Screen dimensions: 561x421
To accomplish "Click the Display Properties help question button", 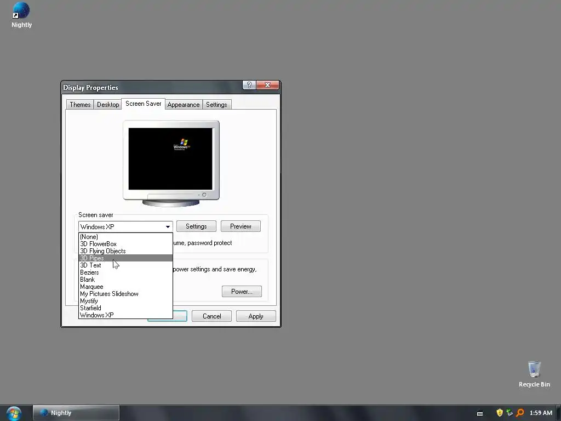I will point(249,85).
